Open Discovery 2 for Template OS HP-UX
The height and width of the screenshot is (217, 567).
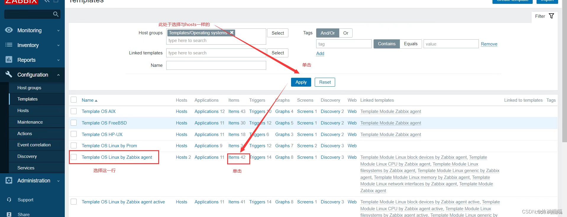pyautogui.click(x=332, y=134)
